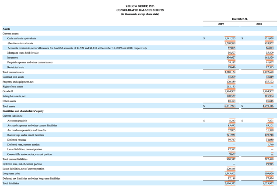The image size is (280, 187).
Task: Select the 2019 cash value 1,141,263
Action: click(230, 38)
